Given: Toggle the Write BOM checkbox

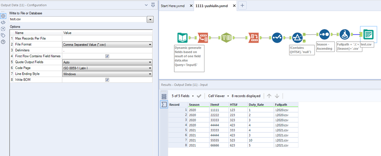Looking at the screenshot, I should 107,80.
